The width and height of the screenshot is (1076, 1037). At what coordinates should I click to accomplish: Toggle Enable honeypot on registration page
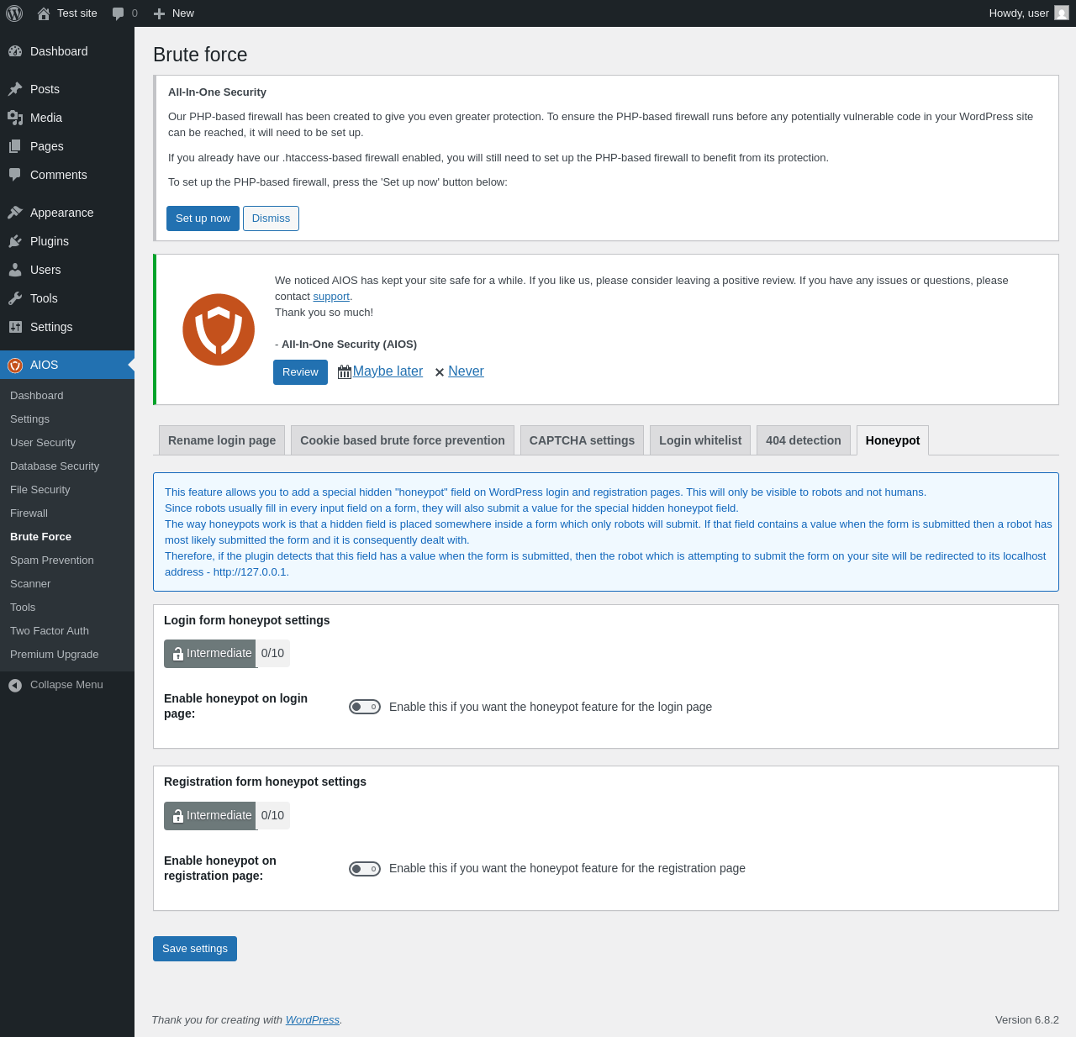pos(365,869)
